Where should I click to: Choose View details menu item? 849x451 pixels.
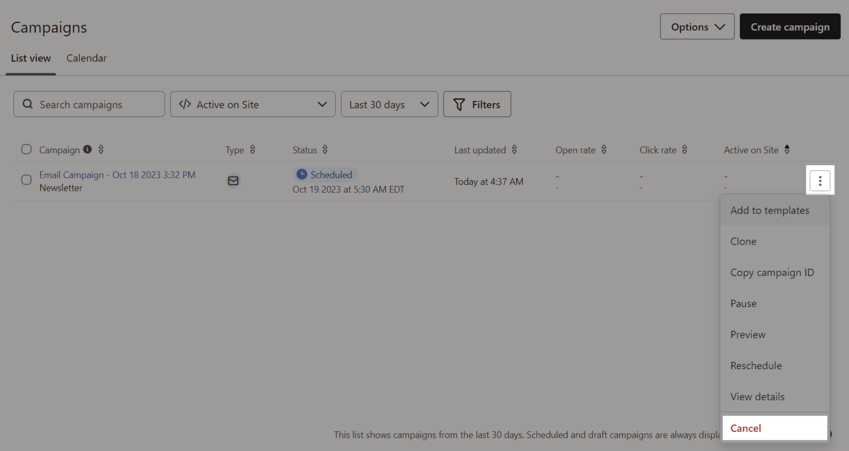[775, 397]
